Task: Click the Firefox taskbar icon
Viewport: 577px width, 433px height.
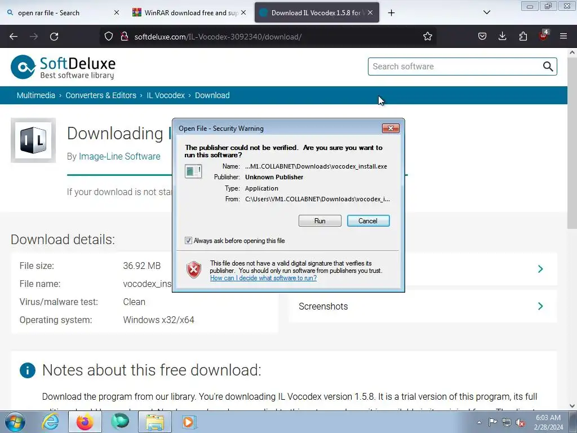Action: click(x=85, y=422)
